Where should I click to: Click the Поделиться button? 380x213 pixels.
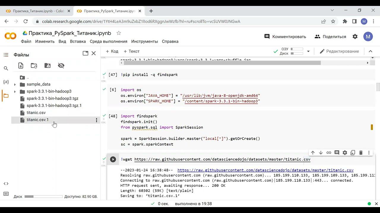(330, 37)
